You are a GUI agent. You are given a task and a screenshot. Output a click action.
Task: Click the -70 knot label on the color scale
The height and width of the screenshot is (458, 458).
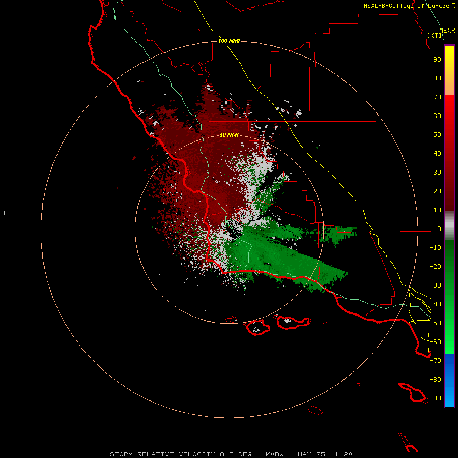pos(435,361)
